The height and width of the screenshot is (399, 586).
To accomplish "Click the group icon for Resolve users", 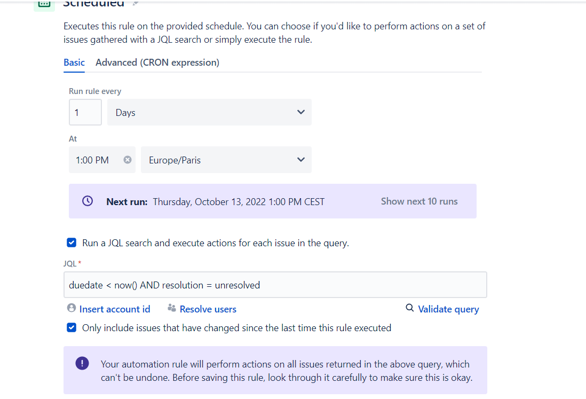I will (x=172, y=308).
